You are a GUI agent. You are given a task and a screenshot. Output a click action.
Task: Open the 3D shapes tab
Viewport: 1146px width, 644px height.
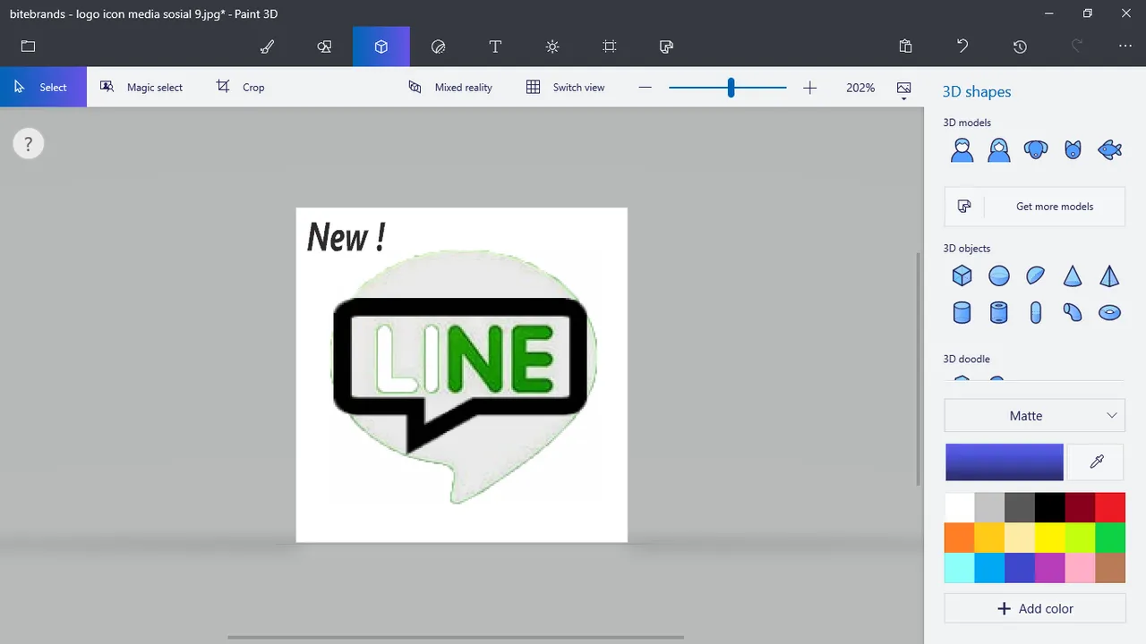[x=381, y=47]
